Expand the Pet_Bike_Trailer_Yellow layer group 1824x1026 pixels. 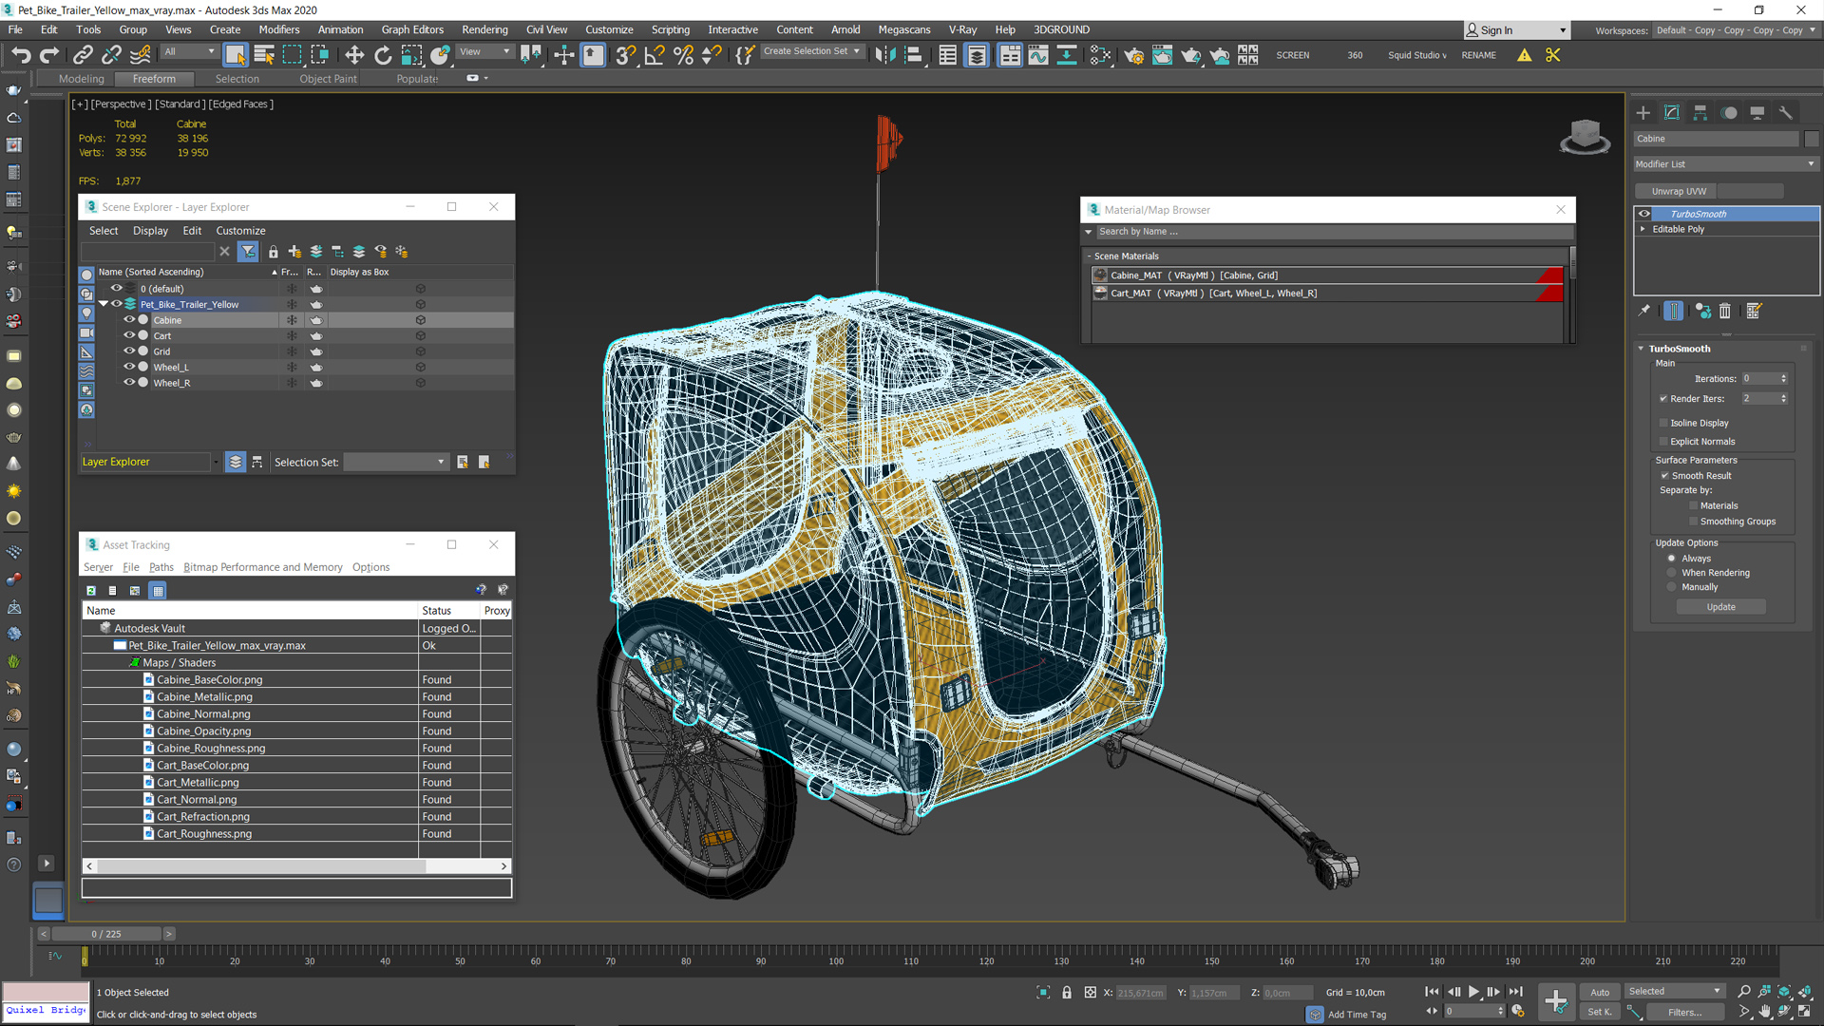pos(105,304)
